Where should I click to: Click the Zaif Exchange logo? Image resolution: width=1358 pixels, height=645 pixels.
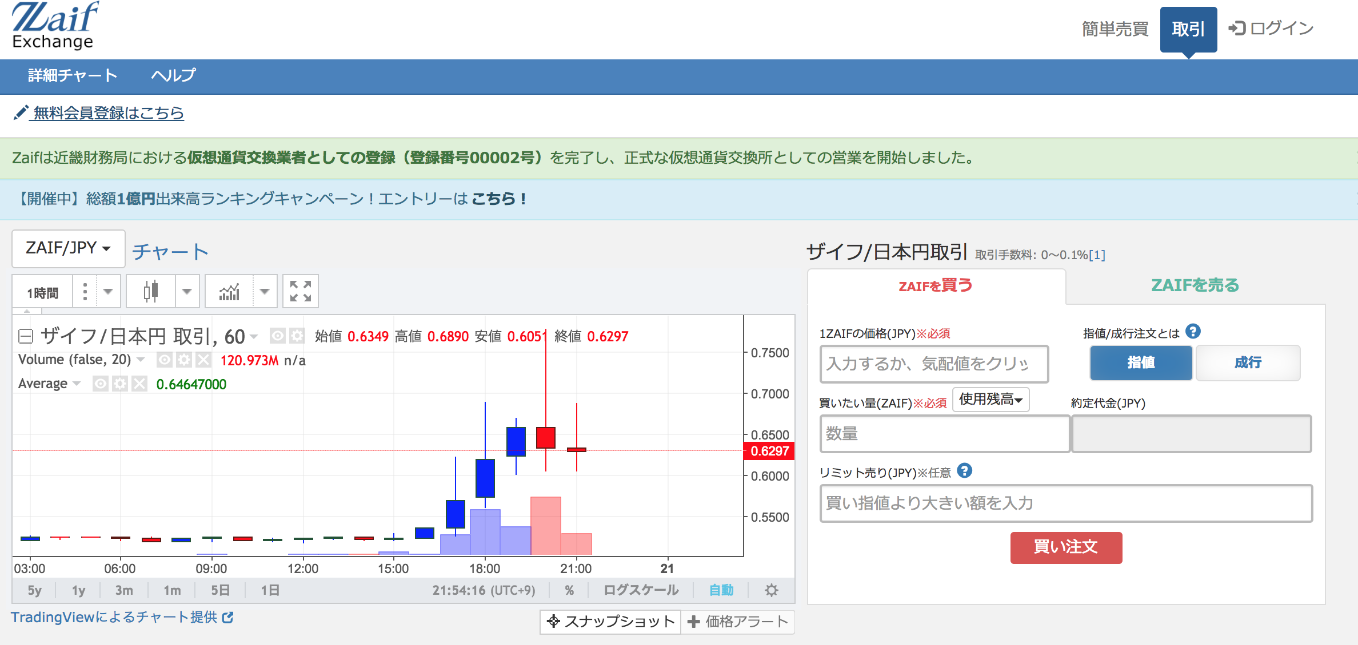(x=55, y=25)
